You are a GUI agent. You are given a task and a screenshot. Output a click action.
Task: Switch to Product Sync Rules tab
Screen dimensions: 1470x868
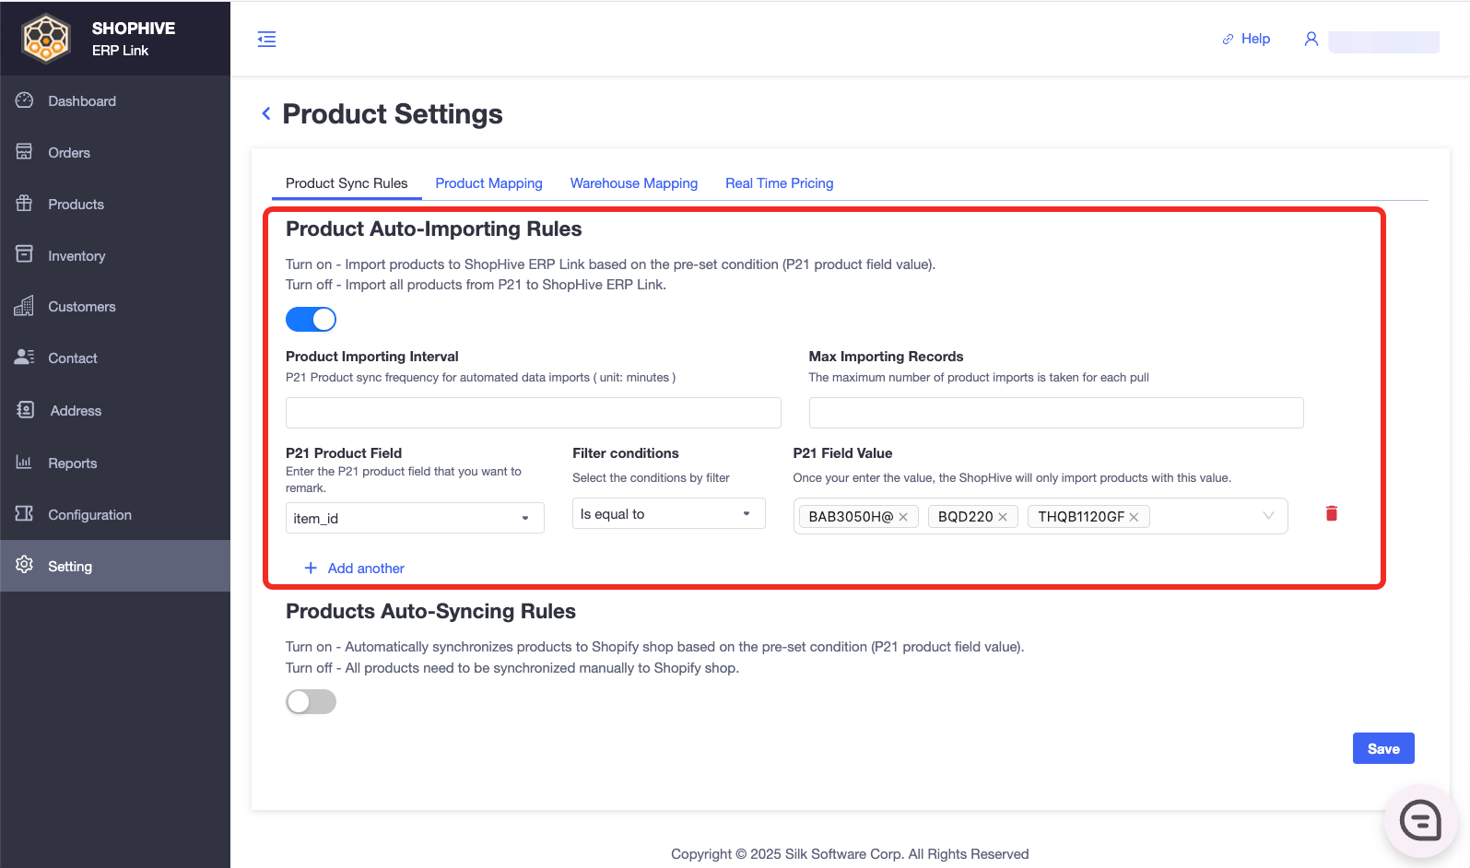pyautogui.click(x=347, y=183)
